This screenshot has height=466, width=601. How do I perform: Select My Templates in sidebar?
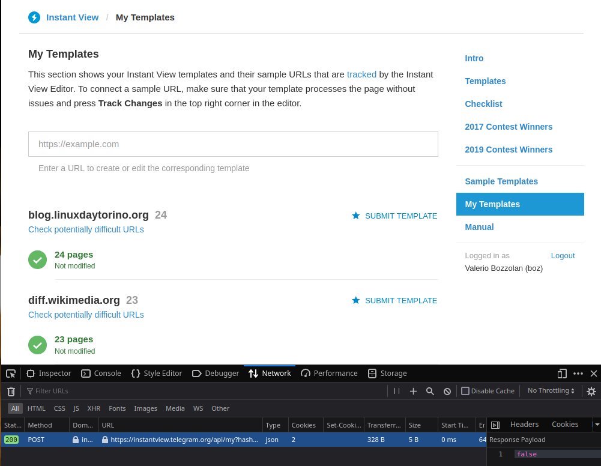tap(520, 204)
